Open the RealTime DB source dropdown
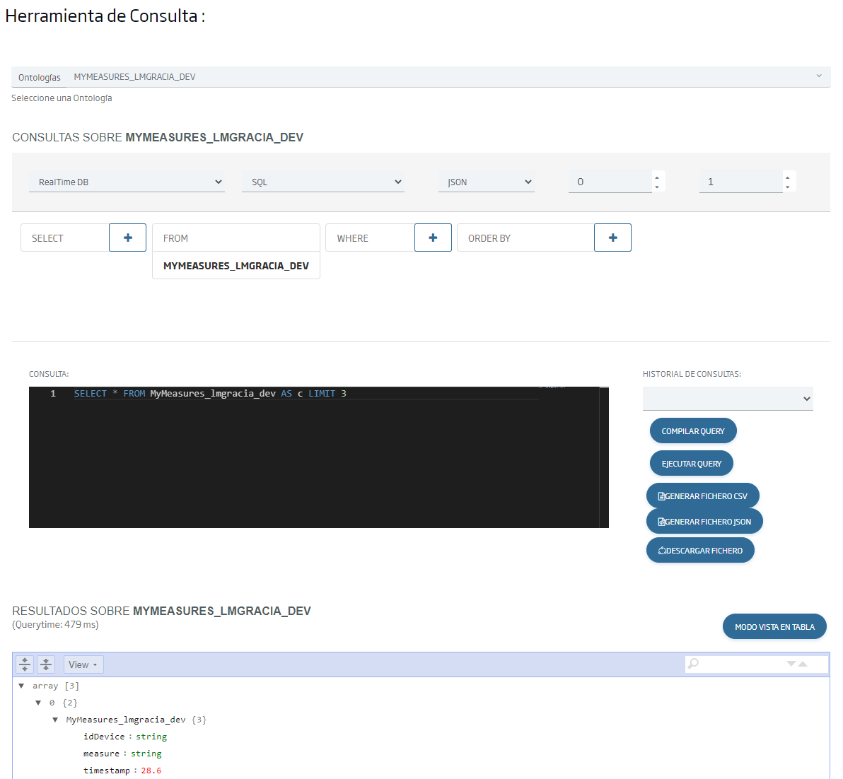This screenshot has width=843, height=779. (x=127, y=182)
